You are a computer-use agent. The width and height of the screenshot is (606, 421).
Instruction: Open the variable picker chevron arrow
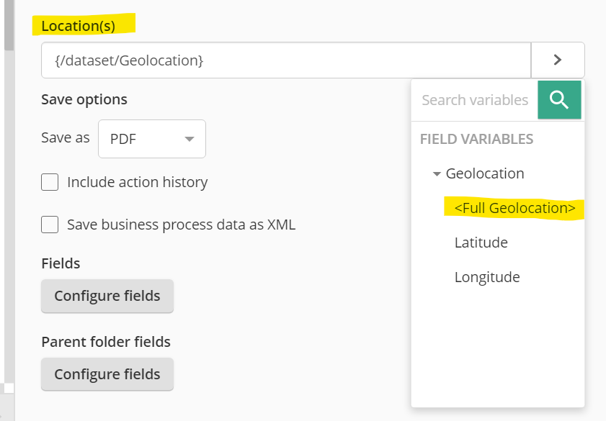coord(558,60)
